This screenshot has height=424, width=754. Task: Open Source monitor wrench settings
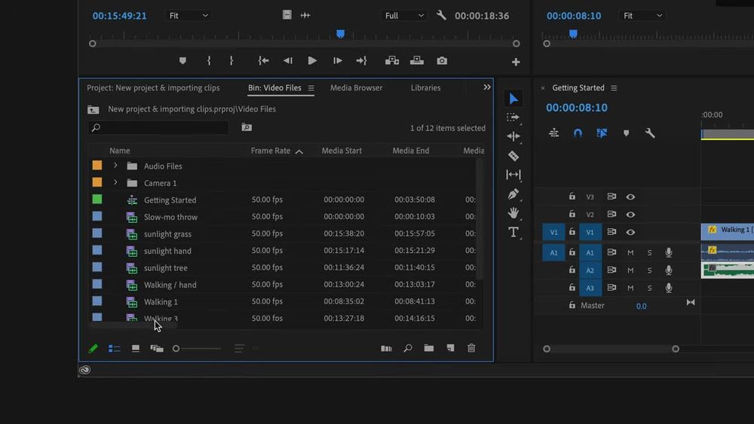(x=441, y=15)
